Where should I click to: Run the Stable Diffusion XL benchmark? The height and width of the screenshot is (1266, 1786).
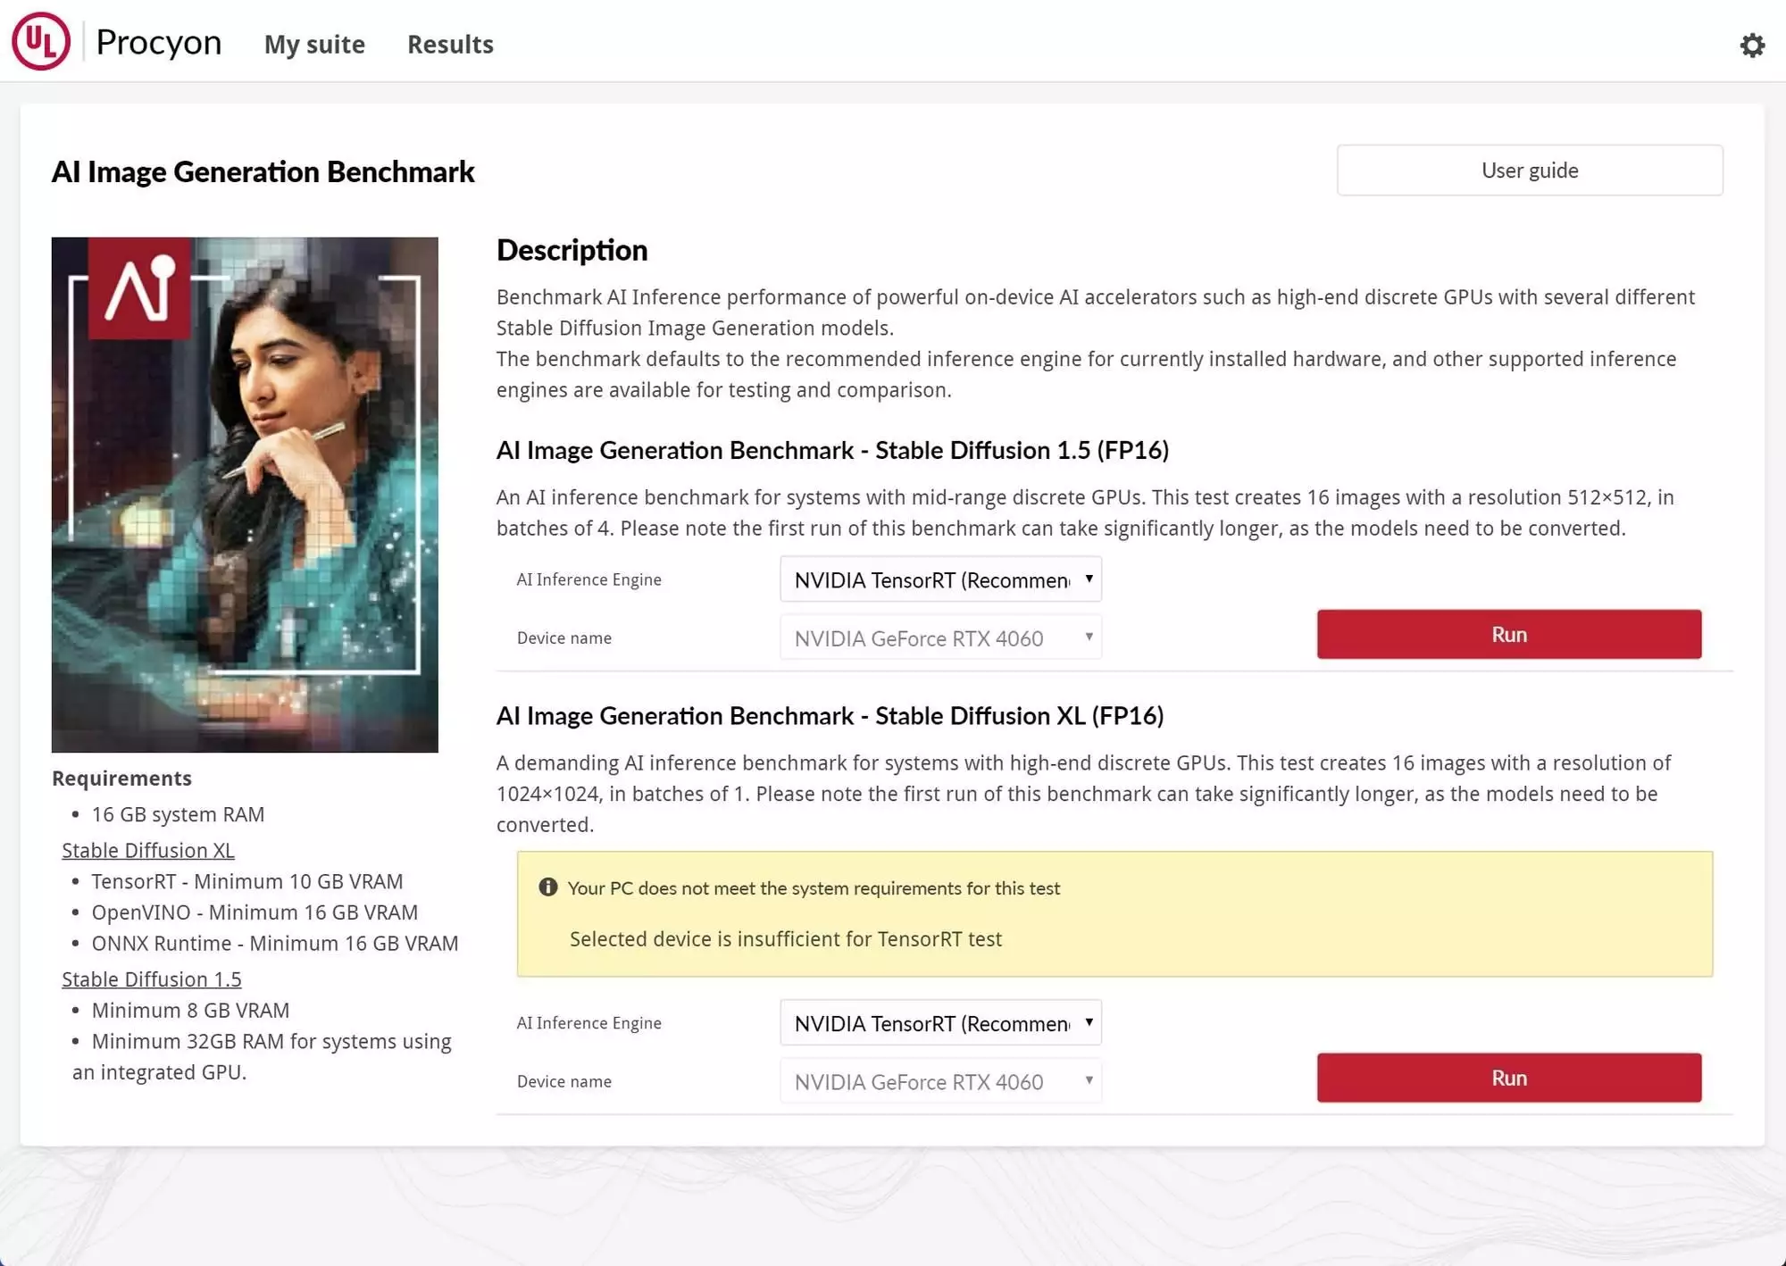1509,1078
